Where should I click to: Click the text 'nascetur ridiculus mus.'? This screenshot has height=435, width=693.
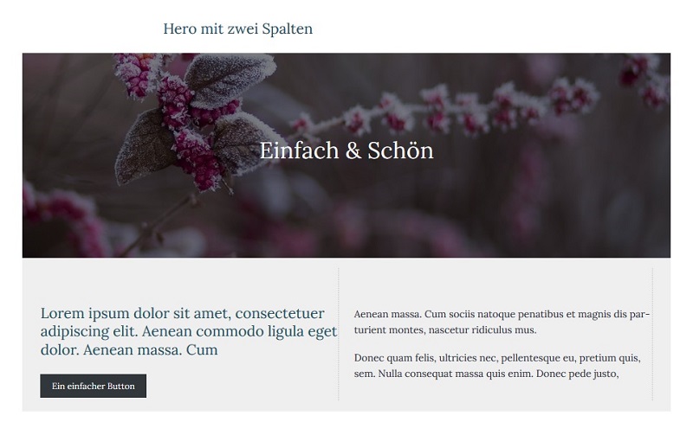[483, 329]
